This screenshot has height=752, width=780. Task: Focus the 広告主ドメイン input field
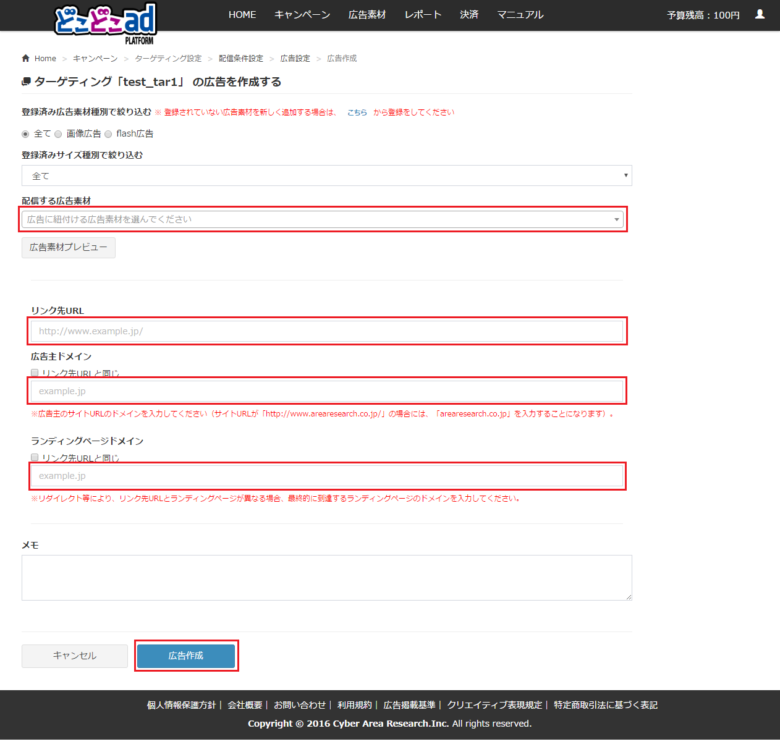pyautogui.click(x=327, y=391)
